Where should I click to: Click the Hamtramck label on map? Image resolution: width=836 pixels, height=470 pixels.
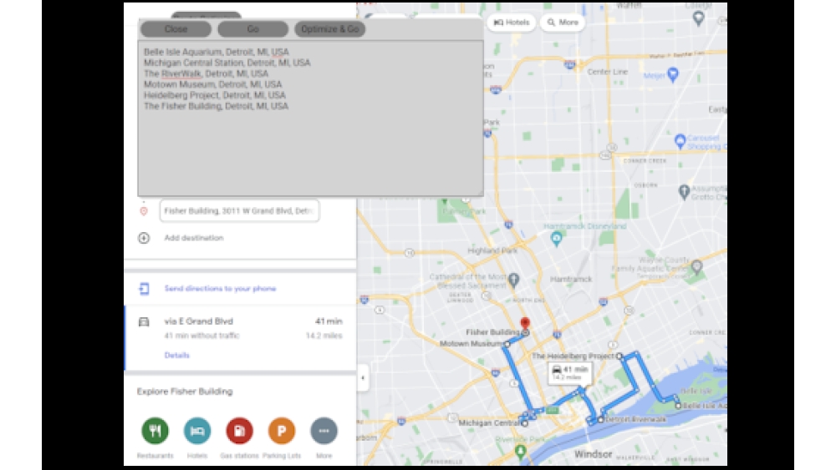click(571, 279)
